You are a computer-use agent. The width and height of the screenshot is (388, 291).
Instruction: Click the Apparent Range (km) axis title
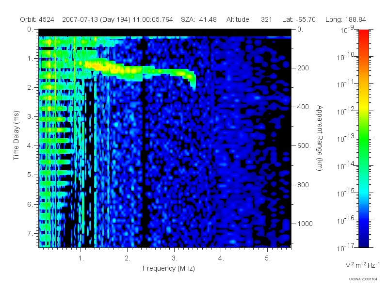pyautogui.click(x=320, y=138)
